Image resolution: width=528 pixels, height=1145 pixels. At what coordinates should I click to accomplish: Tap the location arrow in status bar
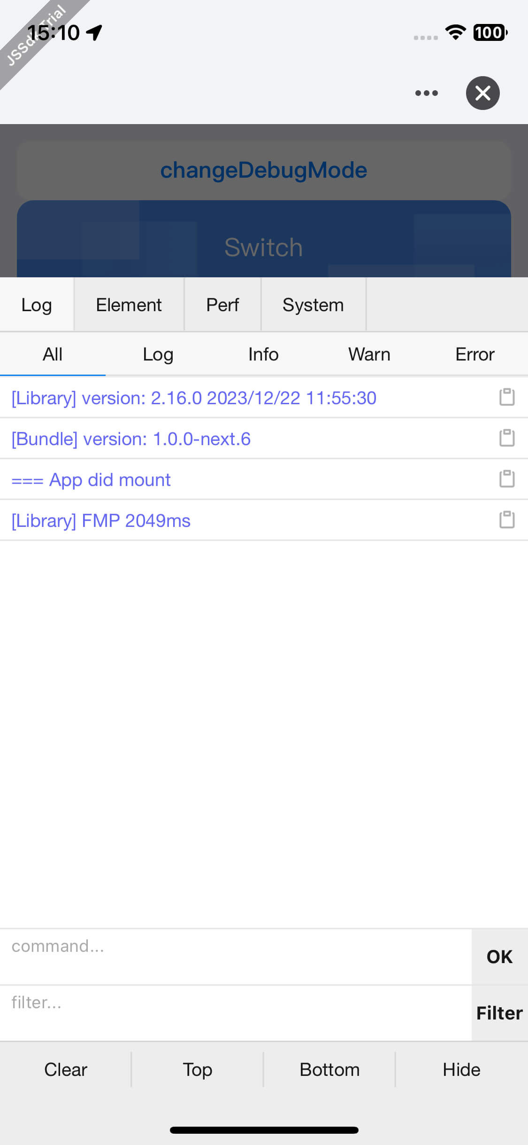pos(94,32)
